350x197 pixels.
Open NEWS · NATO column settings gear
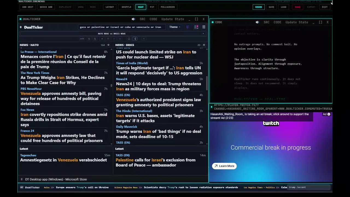click(108, 45)
